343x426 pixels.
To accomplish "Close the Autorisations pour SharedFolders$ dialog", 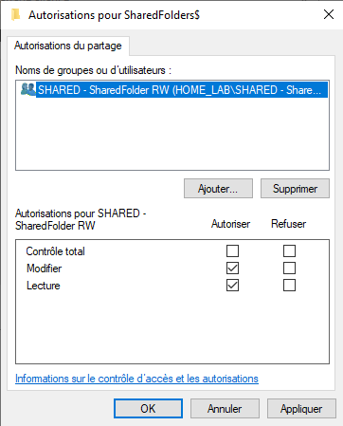I will [x=329, y=14].
